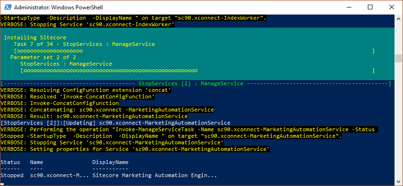The width and height of the screenshot is (403, 186).
Task: Click the 'Stopped' status value
Action: click(x=12, y=176)
